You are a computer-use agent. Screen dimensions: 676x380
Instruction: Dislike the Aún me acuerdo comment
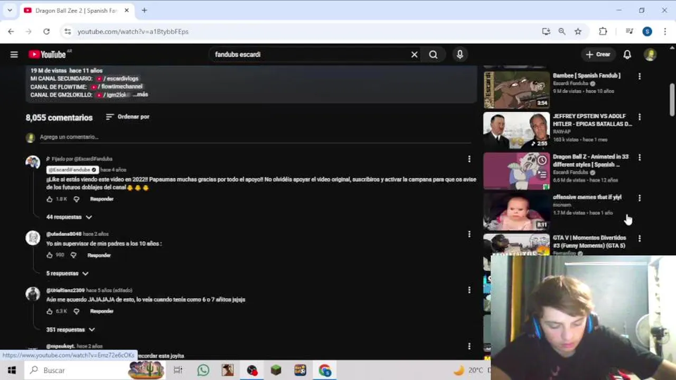(77, 311)
